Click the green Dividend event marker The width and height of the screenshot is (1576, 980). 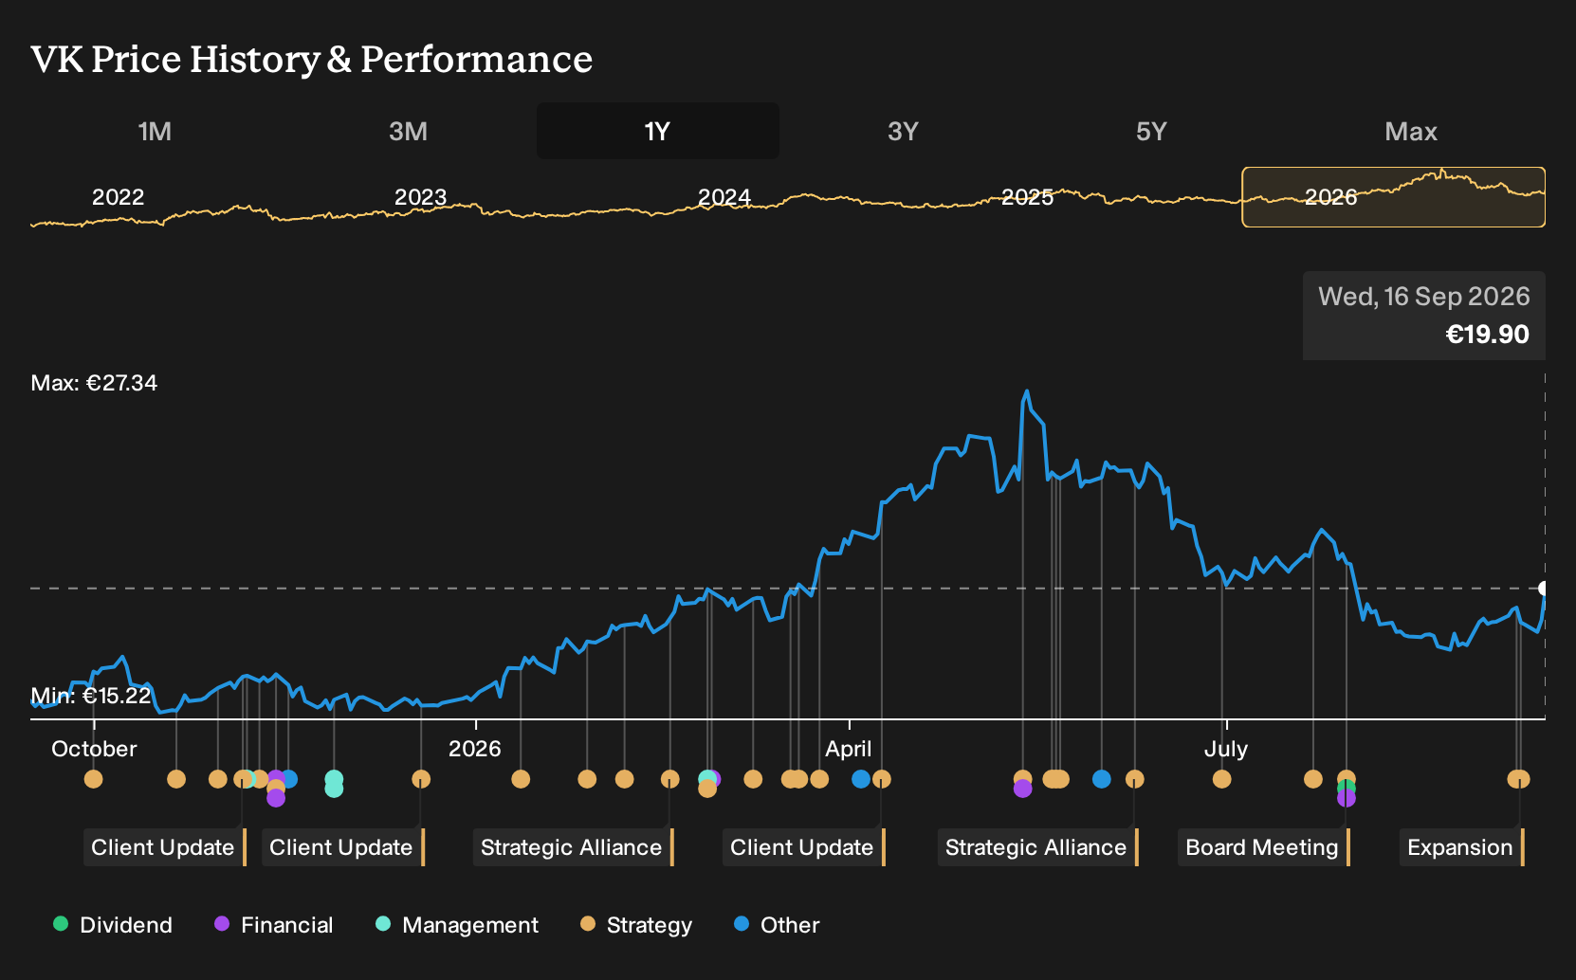tap(1346, 789)
